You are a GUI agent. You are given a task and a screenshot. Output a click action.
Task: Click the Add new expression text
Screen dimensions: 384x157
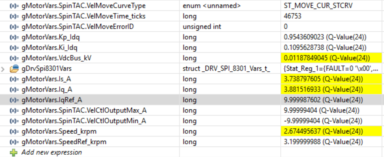(x=52, y=152)
